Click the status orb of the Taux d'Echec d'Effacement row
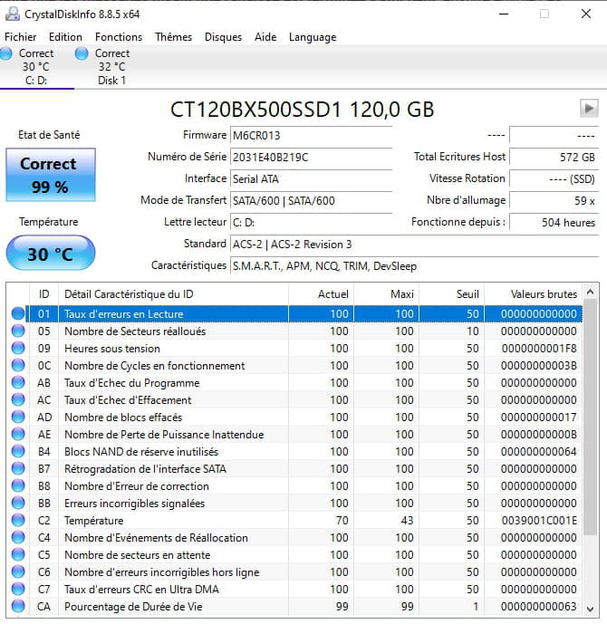Viewport: 607px width, 624px height. click(18, 399)
